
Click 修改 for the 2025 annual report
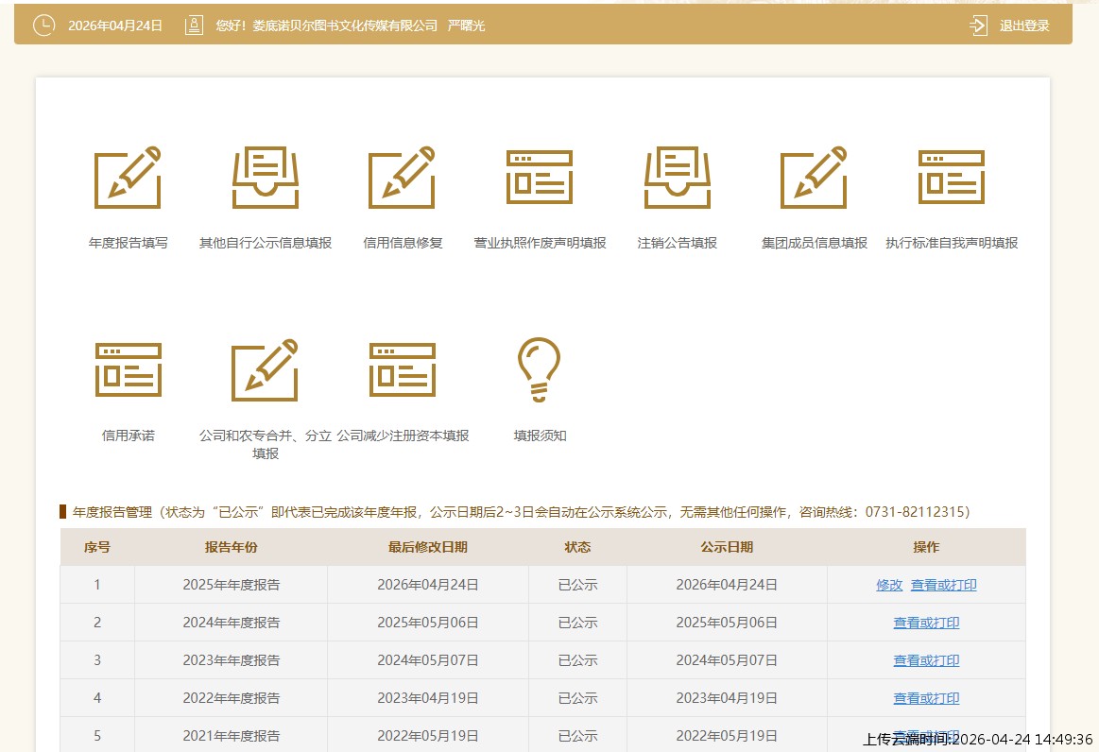(889, 586)
